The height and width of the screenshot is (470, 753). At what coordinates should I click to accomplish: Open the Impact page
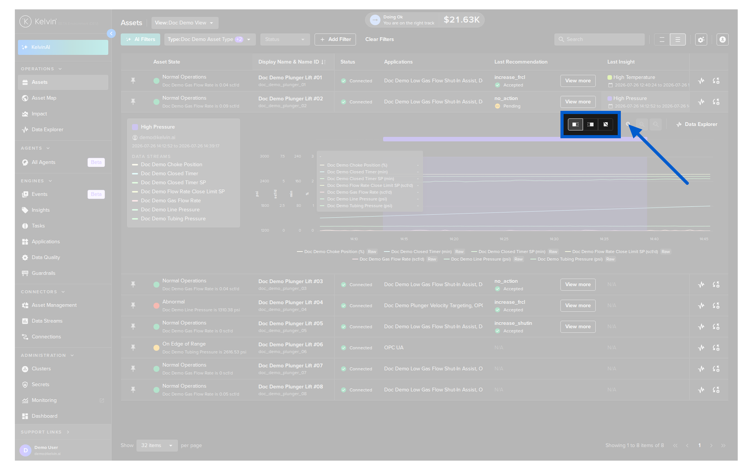click(39, 114)
